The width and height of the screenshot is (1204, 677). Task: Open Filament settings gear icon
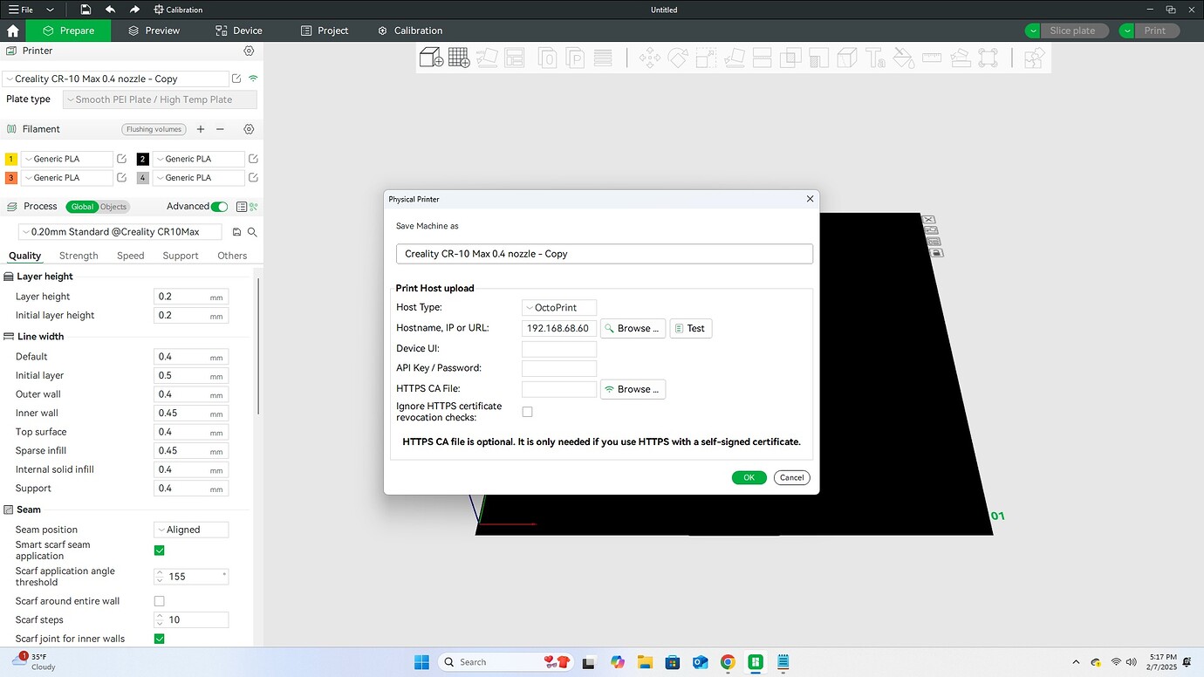click(x=249, y=128)
